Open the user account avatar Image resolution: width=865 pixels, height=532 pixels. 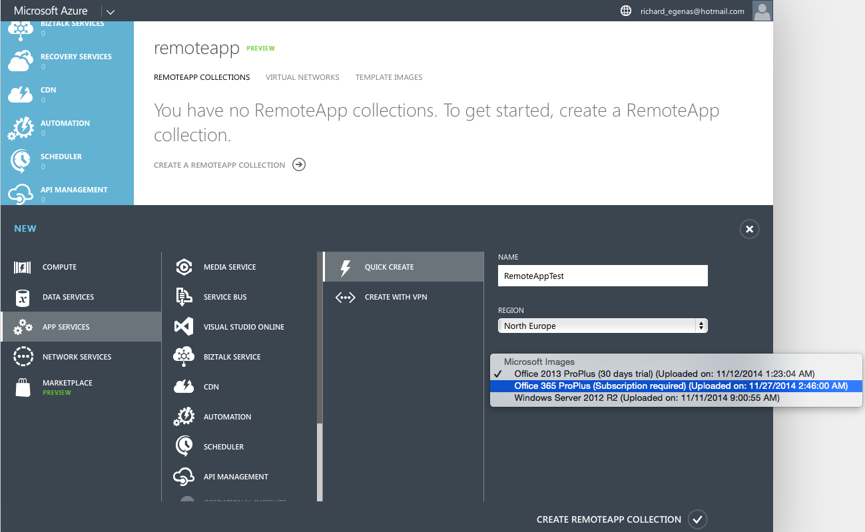[762, 11]
